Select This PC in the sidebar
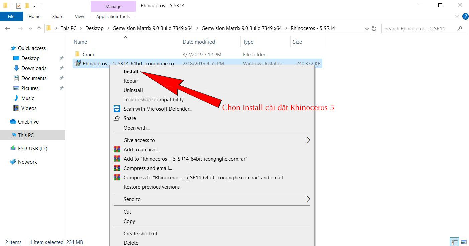 (x=32, y=135)
